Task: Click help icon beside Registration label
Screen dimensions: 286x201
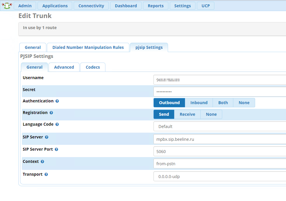Action: [51, 113]
